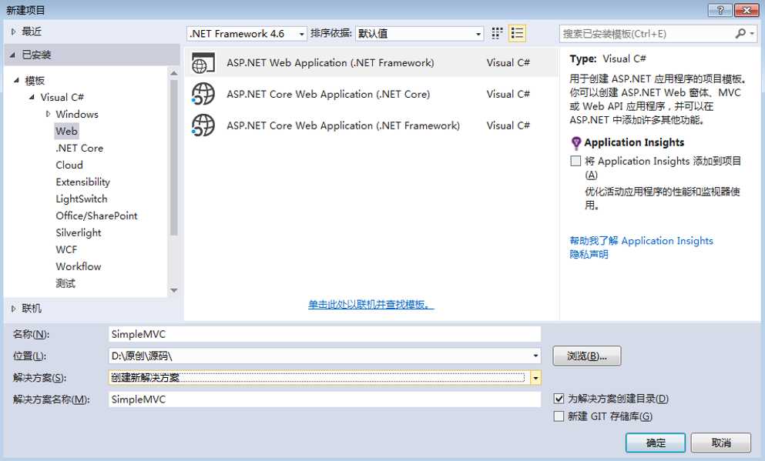Click the search magnifier icon
Image resolution: width=765 pixels, height=461 pixels.
point(740,33)
